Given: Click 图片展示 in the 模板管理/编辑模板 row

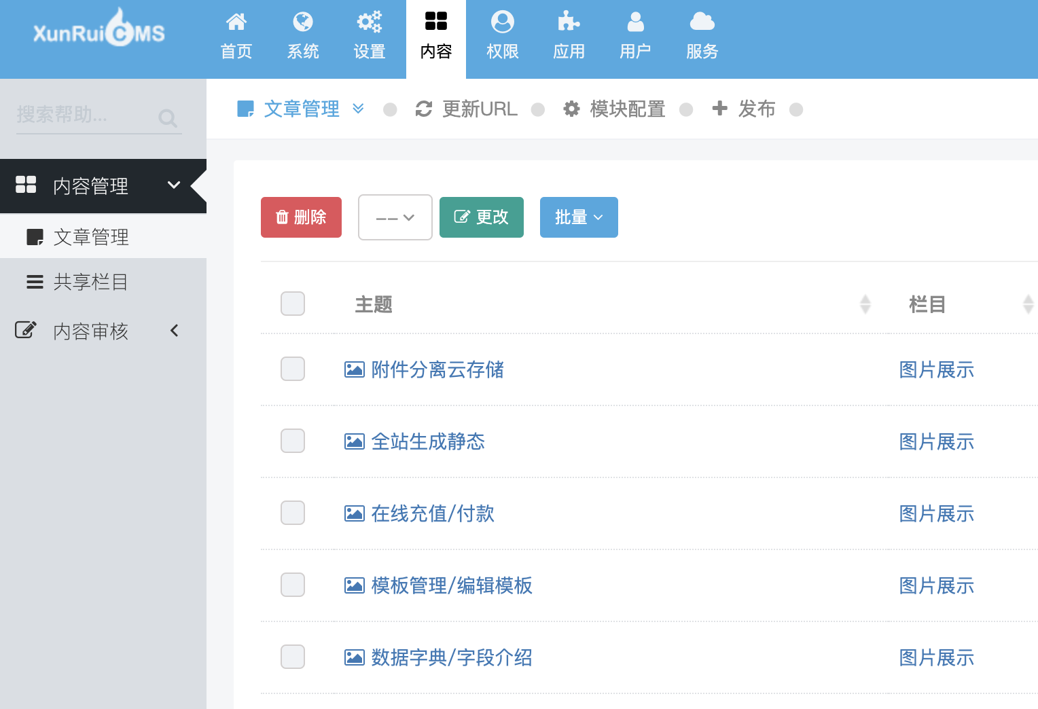Looking at the screenshot, I should click(937, 585).
